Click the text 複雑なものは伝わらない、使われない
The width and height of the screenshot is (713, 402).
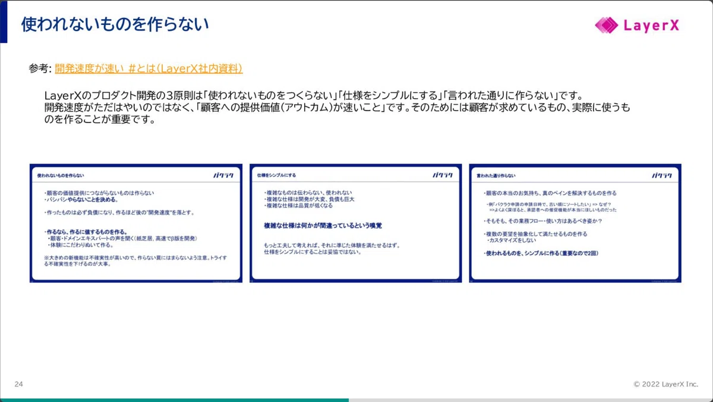[x=308, y=193]
